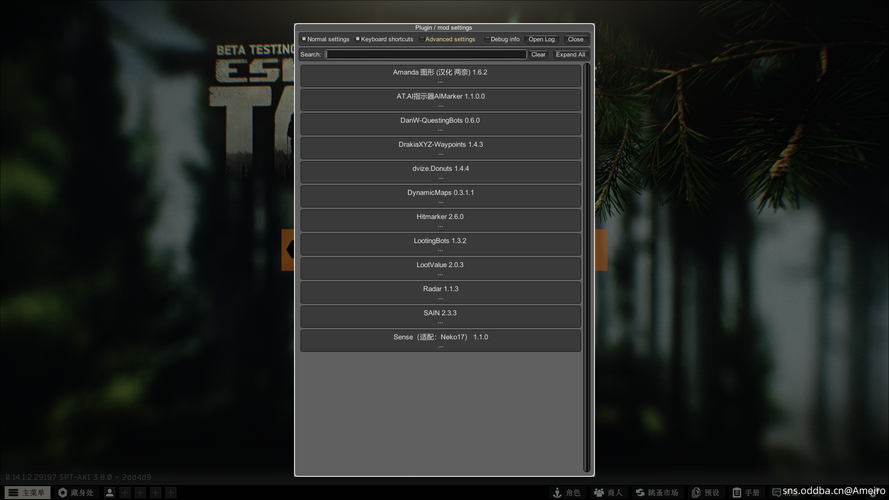Enable Advanced settings checkbox
This screenshot has height=500, width=889.
pos(422,39)
